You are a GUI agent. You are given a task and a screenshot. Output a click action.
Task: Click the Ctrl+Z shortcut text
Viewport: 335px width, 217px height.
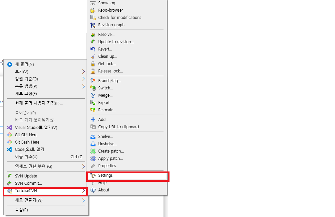tap(76, 157)
